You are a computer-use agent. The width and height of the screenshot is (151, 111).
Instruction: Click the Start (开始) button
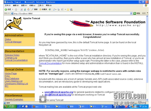point(10,106)
